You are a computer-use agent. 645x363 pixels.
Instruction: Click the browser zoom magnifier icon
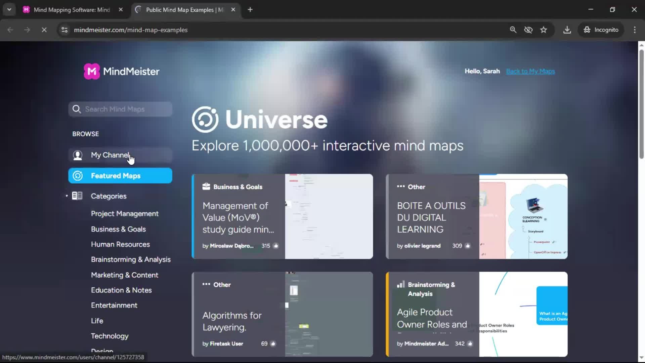click(513, 30)
